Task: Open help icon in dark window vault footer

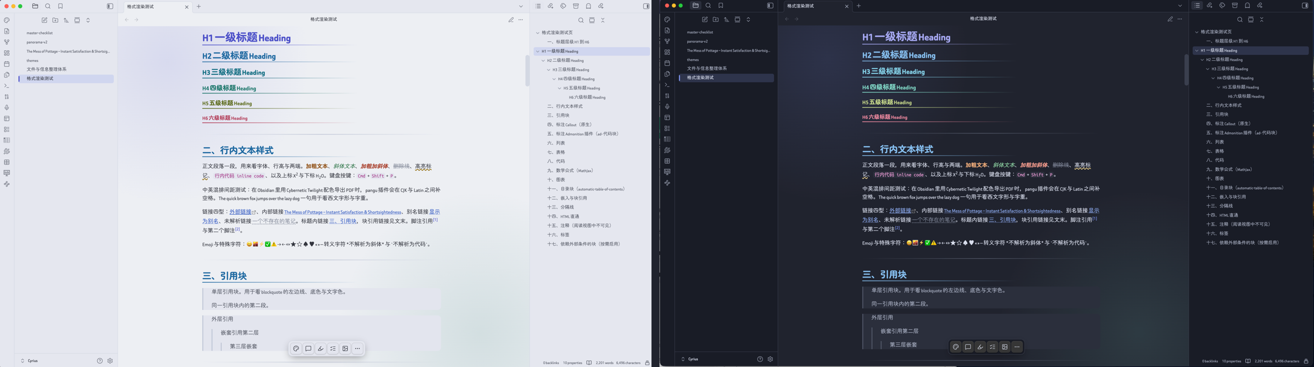Action: [x=760, y=359]
